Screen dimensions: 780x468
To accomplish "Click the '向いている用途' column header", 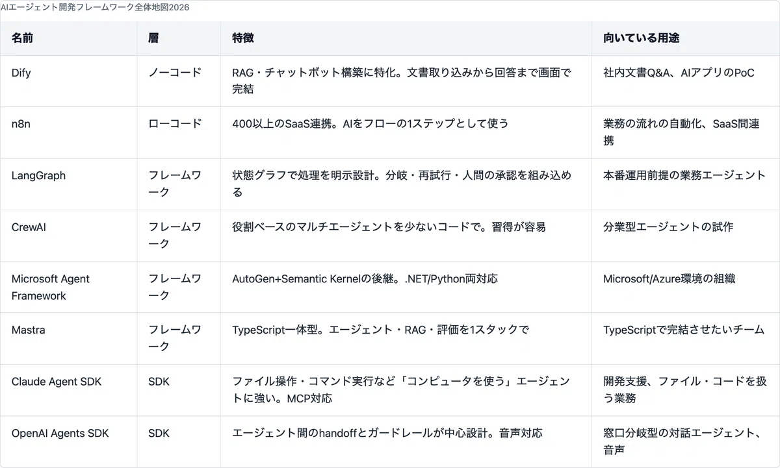I will pyautogui.click(x=686, y=38).
